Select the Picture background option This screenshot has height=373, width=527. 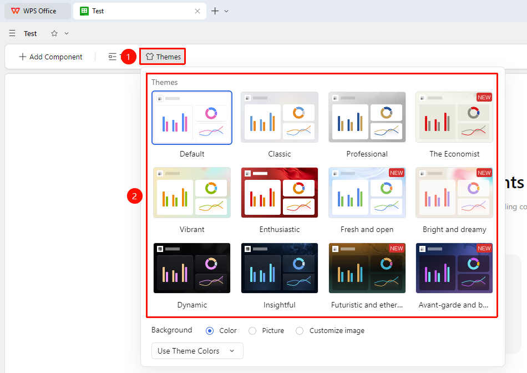[x=252, y=331]
